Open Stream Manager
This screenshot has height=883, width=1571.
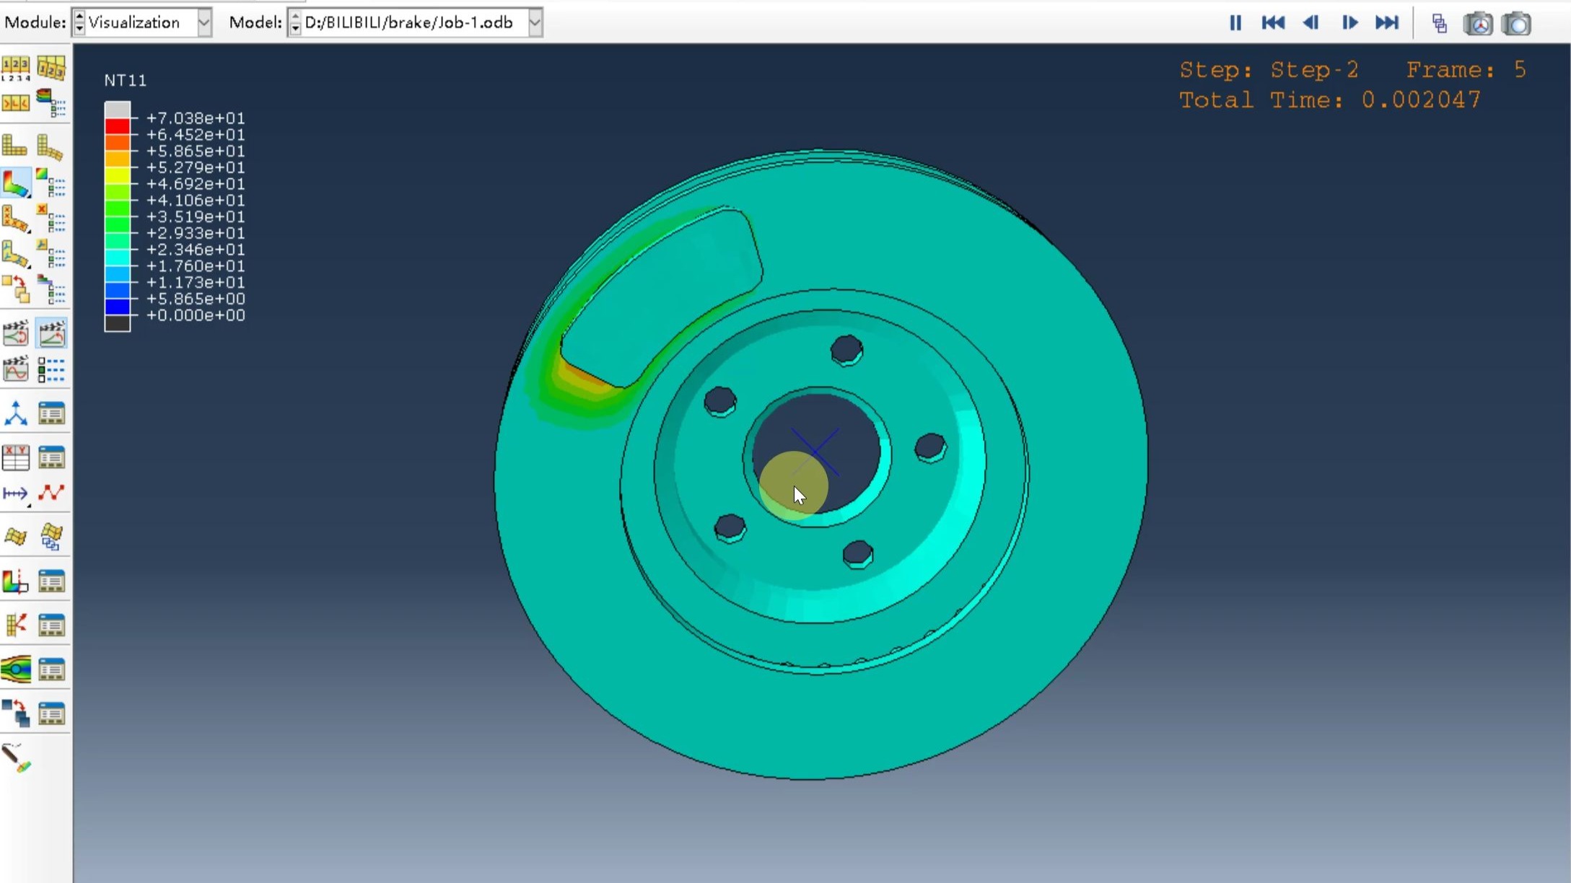pyautogui.click(x=51, y=669)
